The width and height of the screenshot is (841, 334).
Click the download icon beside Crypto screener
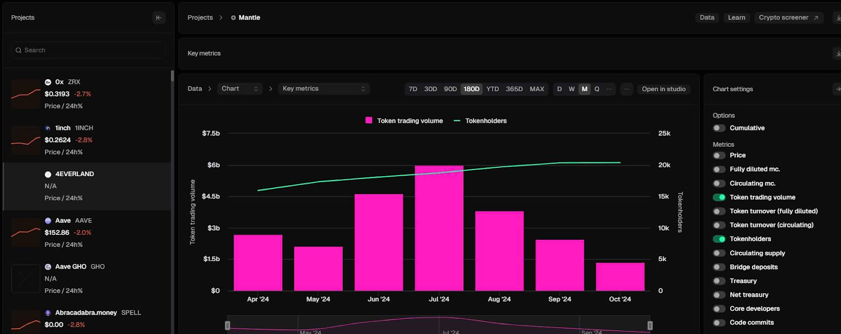(838, 18)
